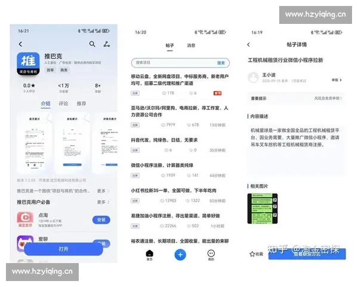Tap the author name 王小波
This screenshot has width=358, height=287.
(x=268, y=75)
